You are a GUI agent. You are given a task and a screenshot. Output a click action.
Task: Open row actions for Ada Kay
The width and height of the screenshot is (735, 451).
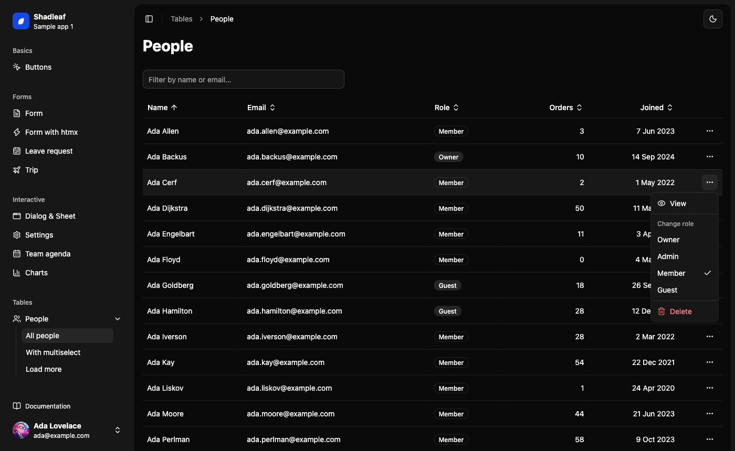710,362
